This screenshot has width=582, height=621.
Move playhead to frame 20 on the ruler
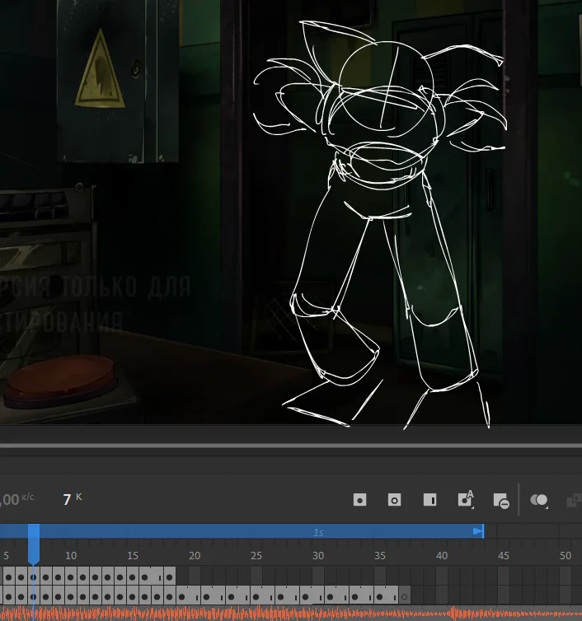tap(195, 556)
